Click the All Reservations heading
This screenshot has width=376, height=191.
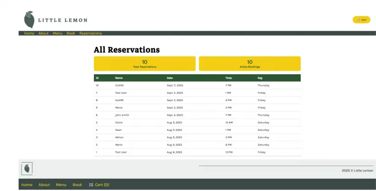tap(127, 50)
